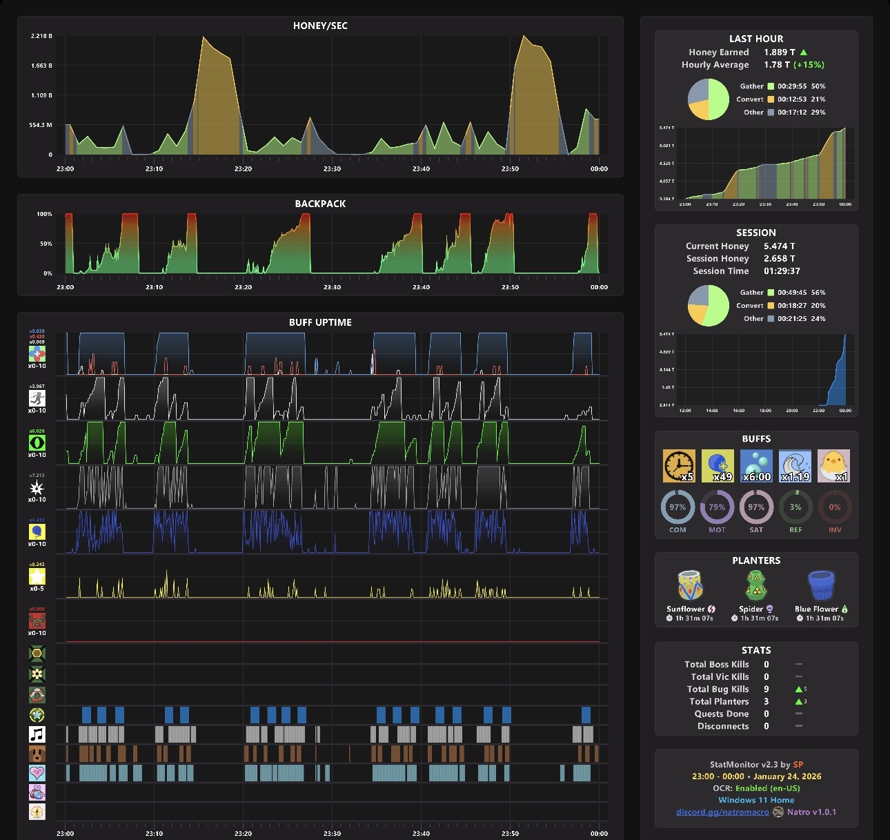Screen dimensions: 890x840
Task: Click the MOT 79% circular gauge
Action: (717, 507)
